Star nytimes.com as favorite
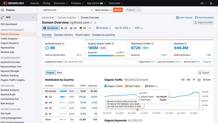Screen dimensions: 218x123 [x=95, y=22]
